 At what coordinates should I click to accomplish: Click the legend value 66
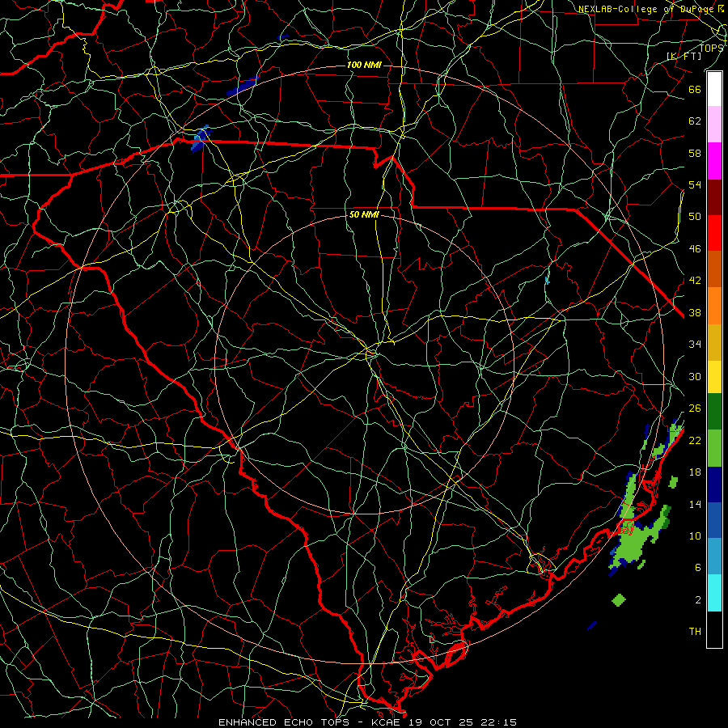pyautogui.click(x=695, y=89)
